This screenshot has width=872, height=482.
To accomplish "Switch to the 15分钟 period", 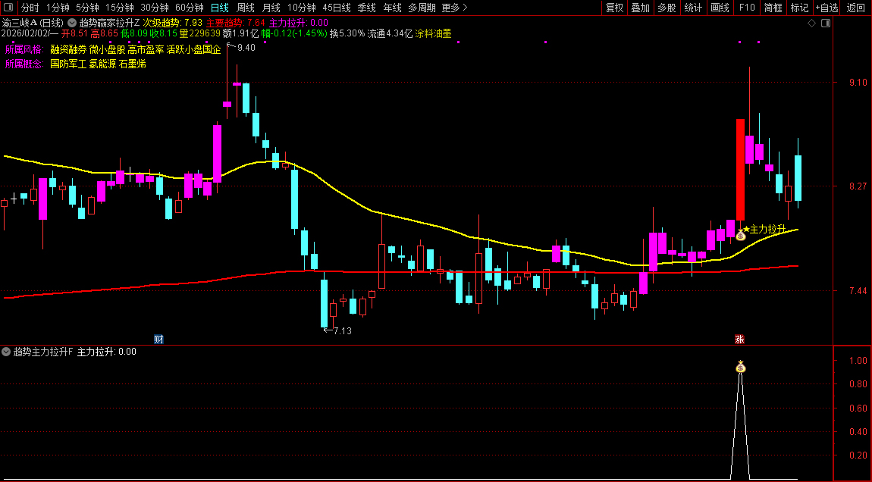I will tap(120, 8).
